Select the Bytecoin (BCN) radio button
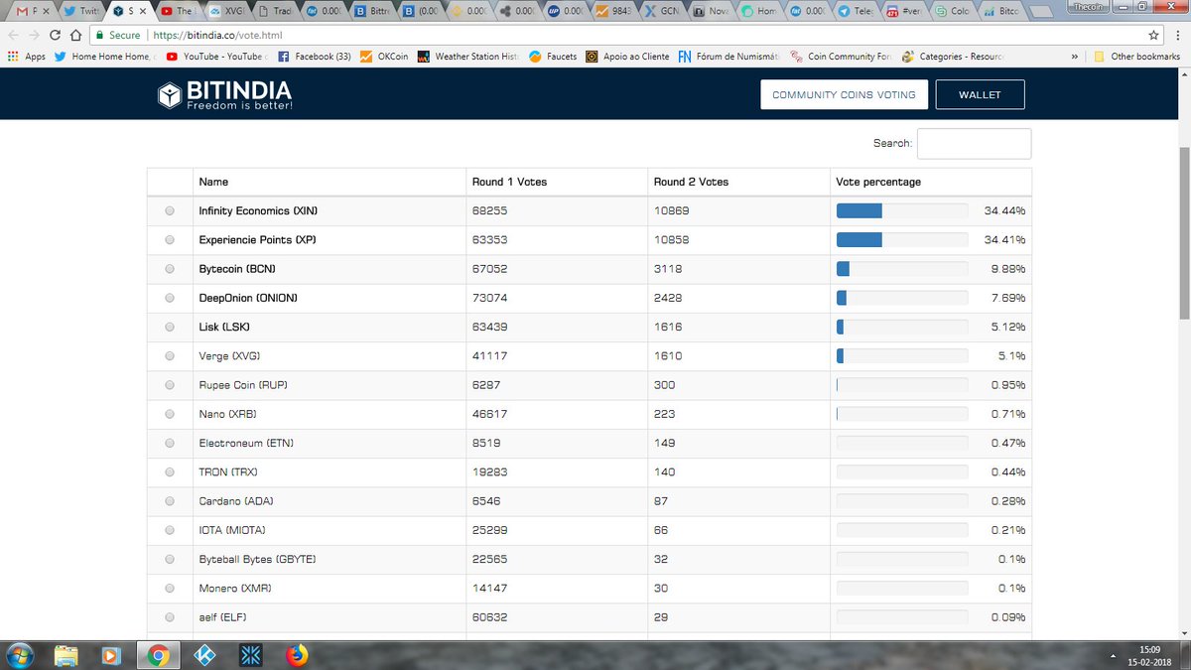1191x670 pixels. click(170, 269)
